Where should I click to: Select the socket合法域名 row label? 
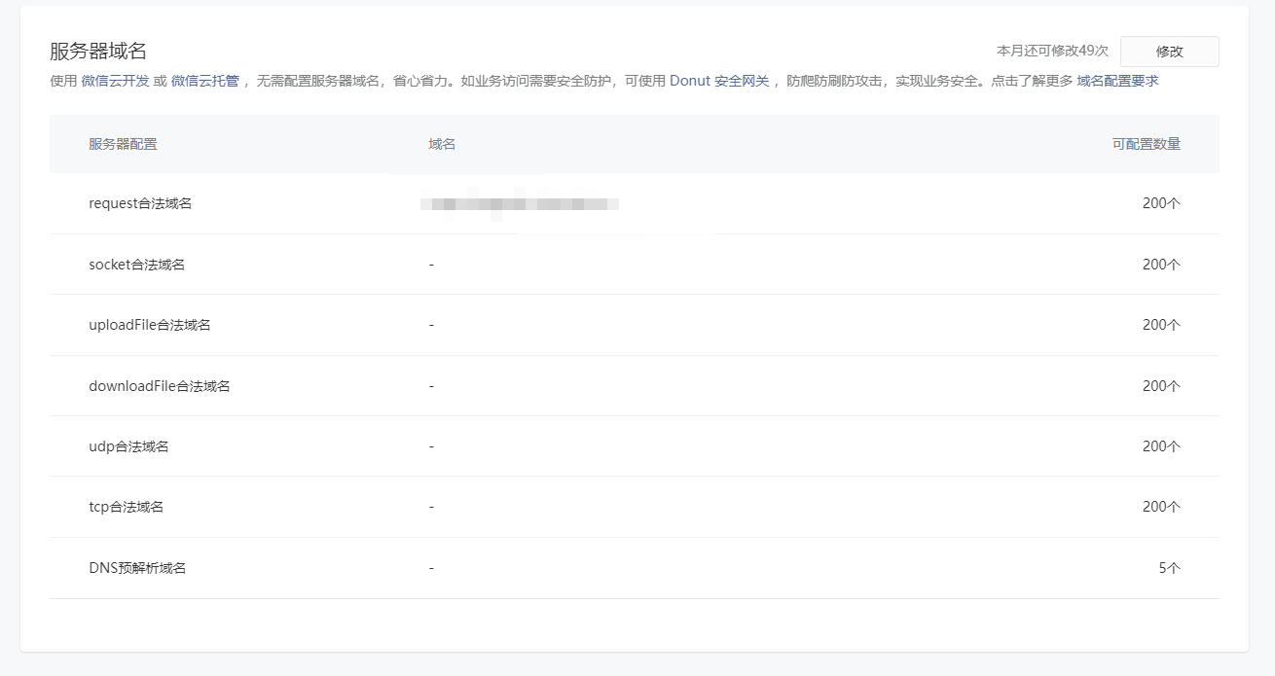click(136, 265)
